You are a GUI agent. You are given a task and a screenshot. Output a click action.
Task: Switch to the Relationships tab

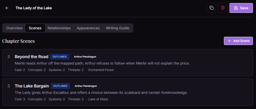pyautogui.click(x=59, y=28)
